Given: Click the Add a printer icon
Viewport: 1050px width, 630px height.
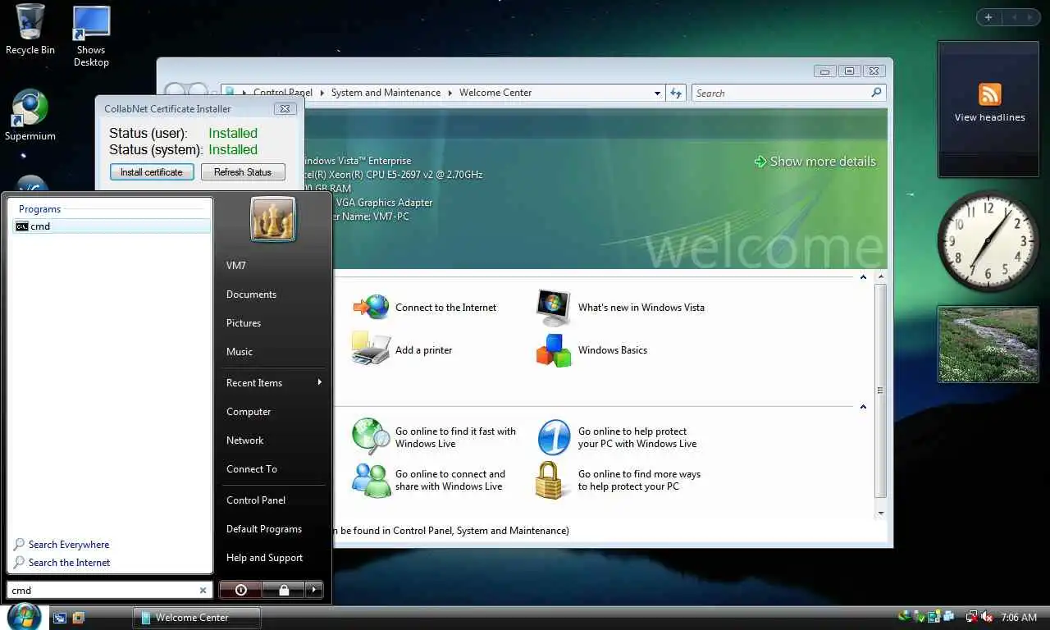Looking at the screenshot, I should coord(372,349).
